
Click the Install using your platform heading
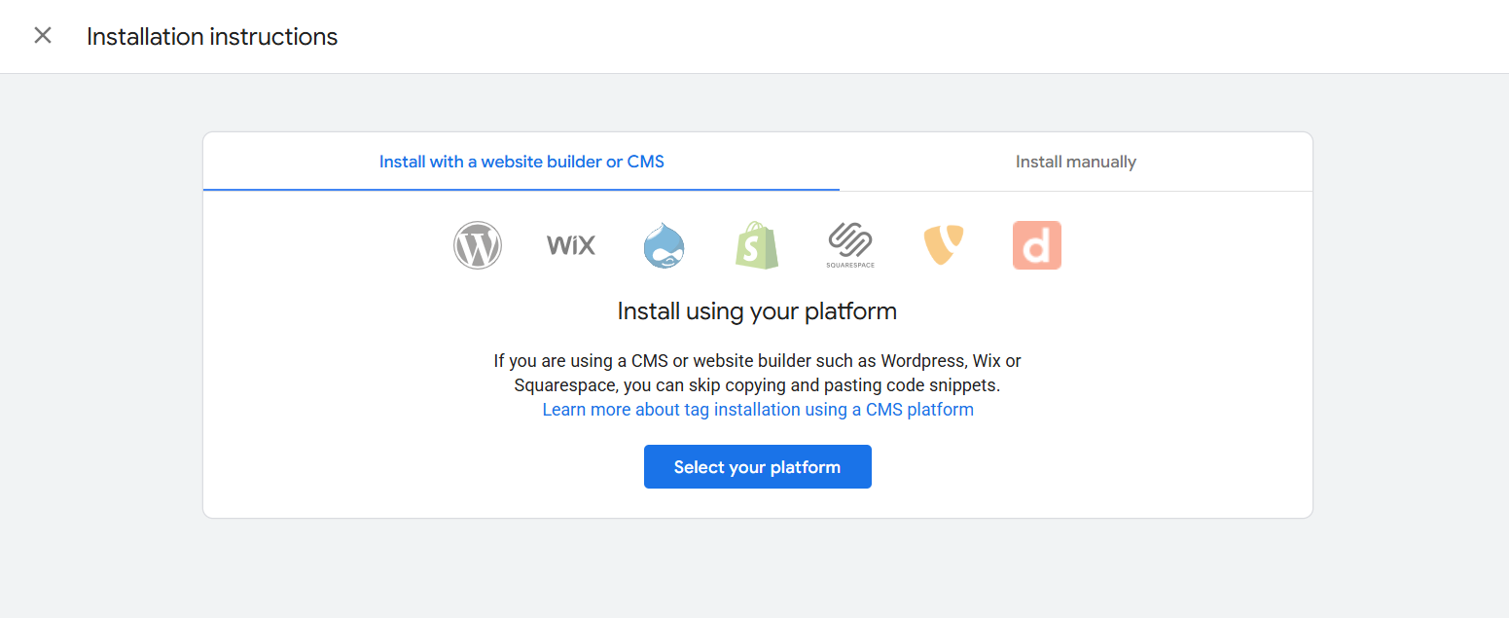[757, 311]
